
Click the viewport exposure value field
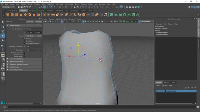[x=127, y=21]
